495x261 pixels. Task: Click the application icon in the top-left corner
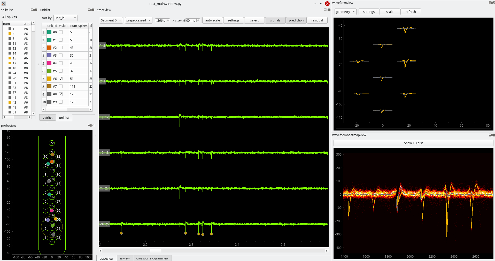click(x=3, y=4)
